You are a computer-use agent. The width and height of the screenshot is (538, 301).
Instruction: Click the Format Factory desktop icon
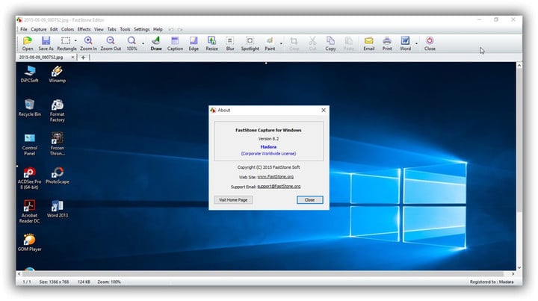[x=57, y=111]
